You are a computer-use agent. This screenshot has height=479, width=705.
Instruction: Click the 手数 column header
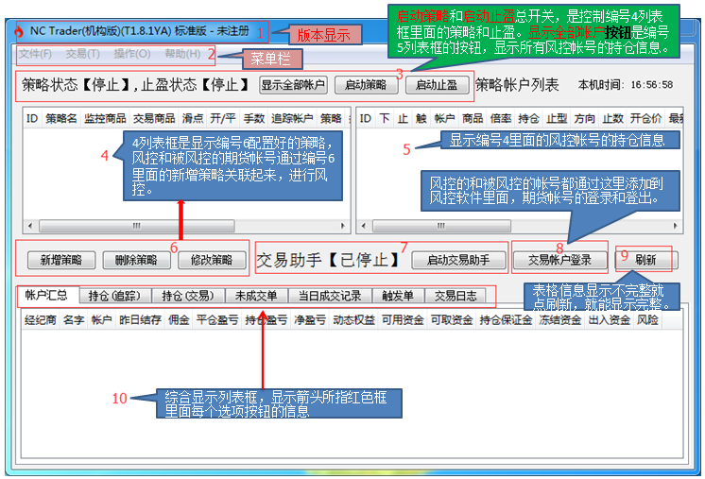(254, 119)
